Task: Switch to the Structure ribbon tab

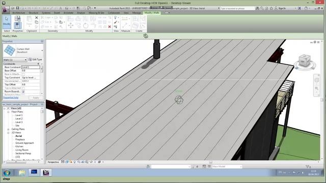Action: pyautogui.click(x=34, y=13)
